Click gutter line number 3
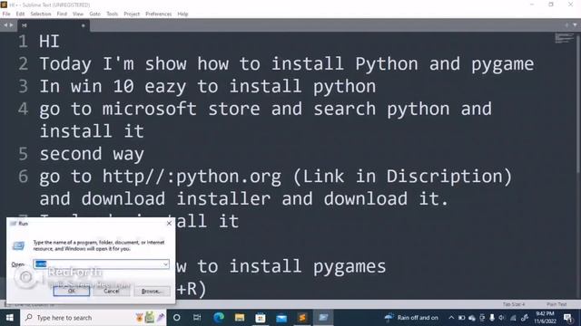Screen dimensions: 581x326 [x=23, y=87]
